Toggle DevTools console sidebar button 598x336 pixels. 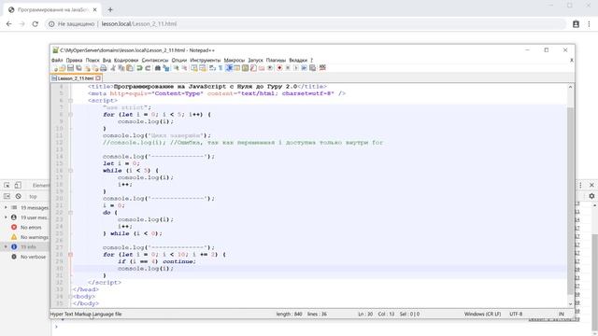[x=7, y=196]
